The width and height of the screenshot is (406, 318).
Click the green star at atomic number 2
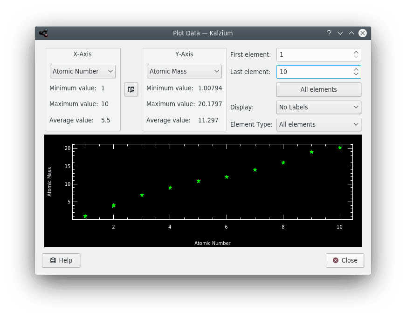pos(114,205)
